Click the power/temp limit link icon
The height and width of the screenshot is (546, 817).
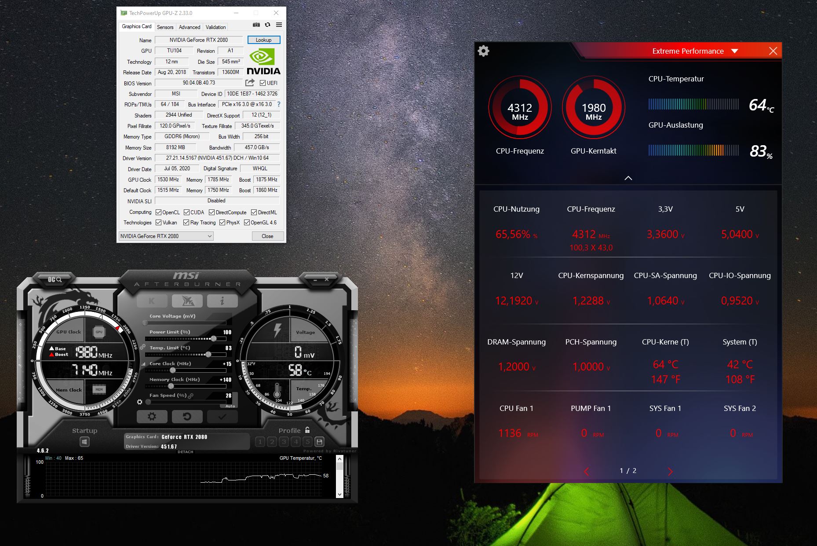click(143, 347)
